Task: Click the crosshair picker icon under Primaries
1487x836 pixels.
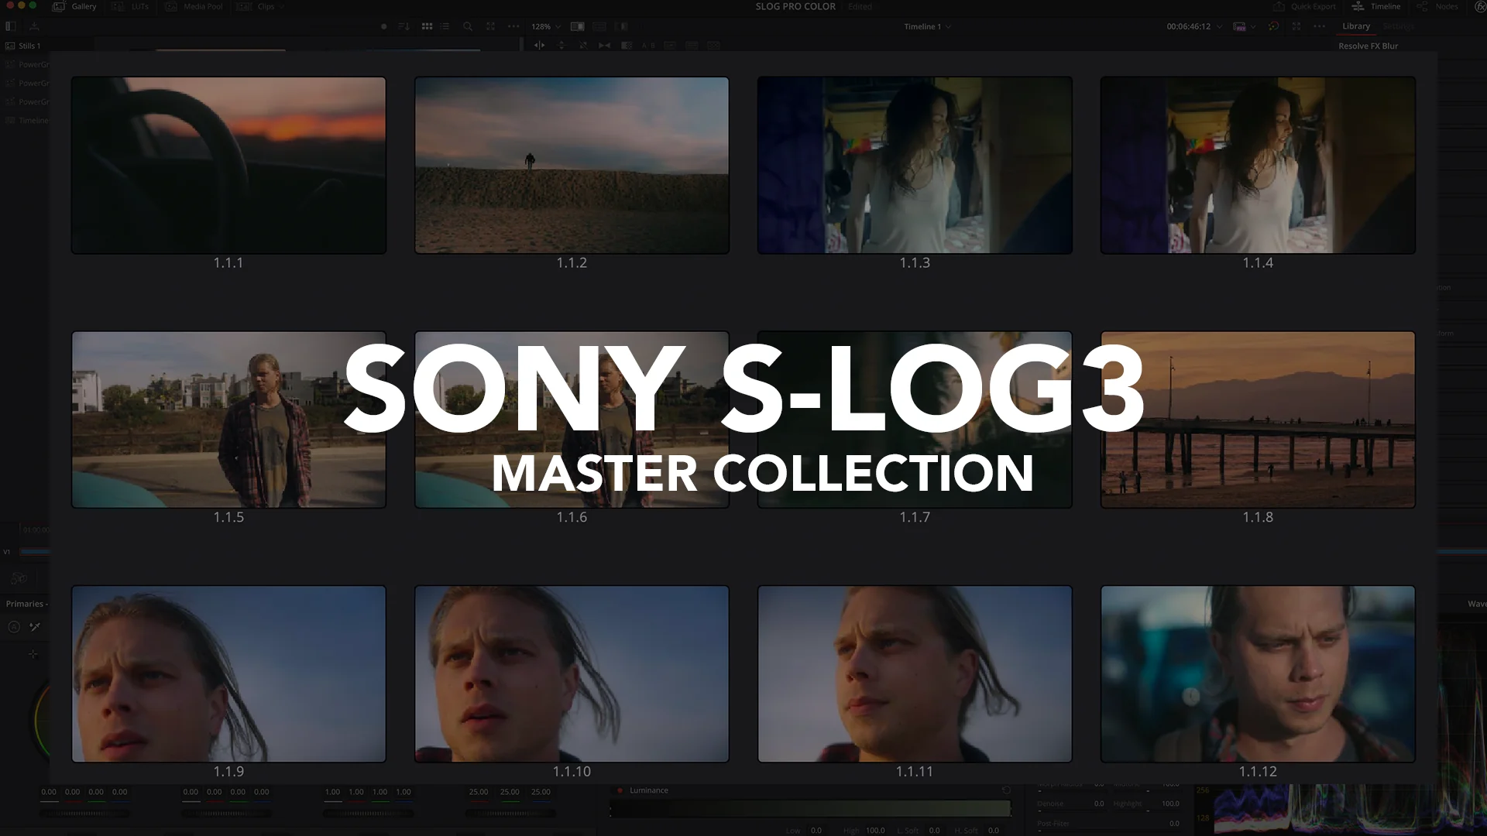Action: tap(33, 654)
